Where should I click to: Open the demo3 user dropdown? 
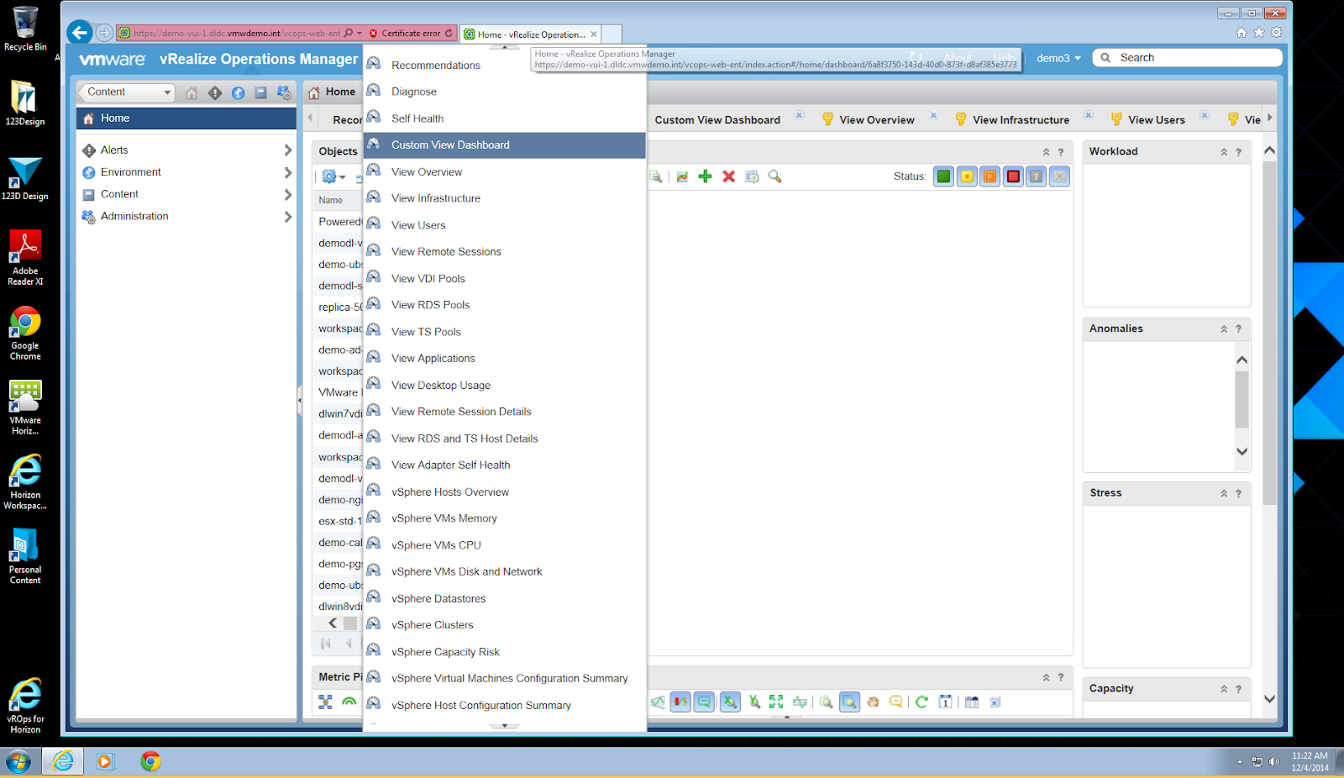click(1058, 58)
